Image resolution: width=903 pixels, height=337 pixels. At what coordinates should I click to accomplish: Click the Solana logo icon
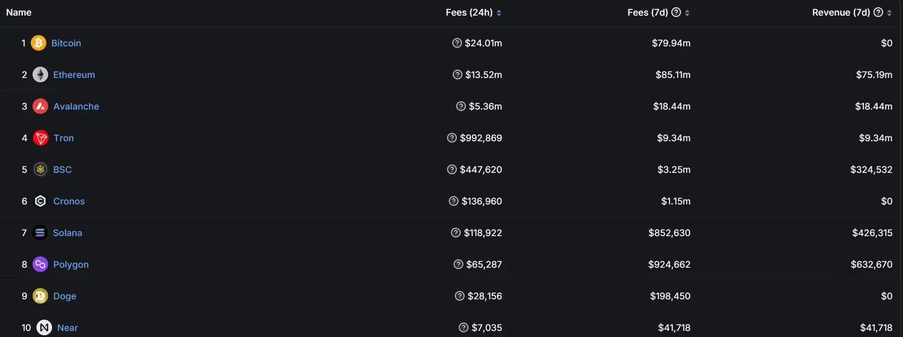pos(40,233)
